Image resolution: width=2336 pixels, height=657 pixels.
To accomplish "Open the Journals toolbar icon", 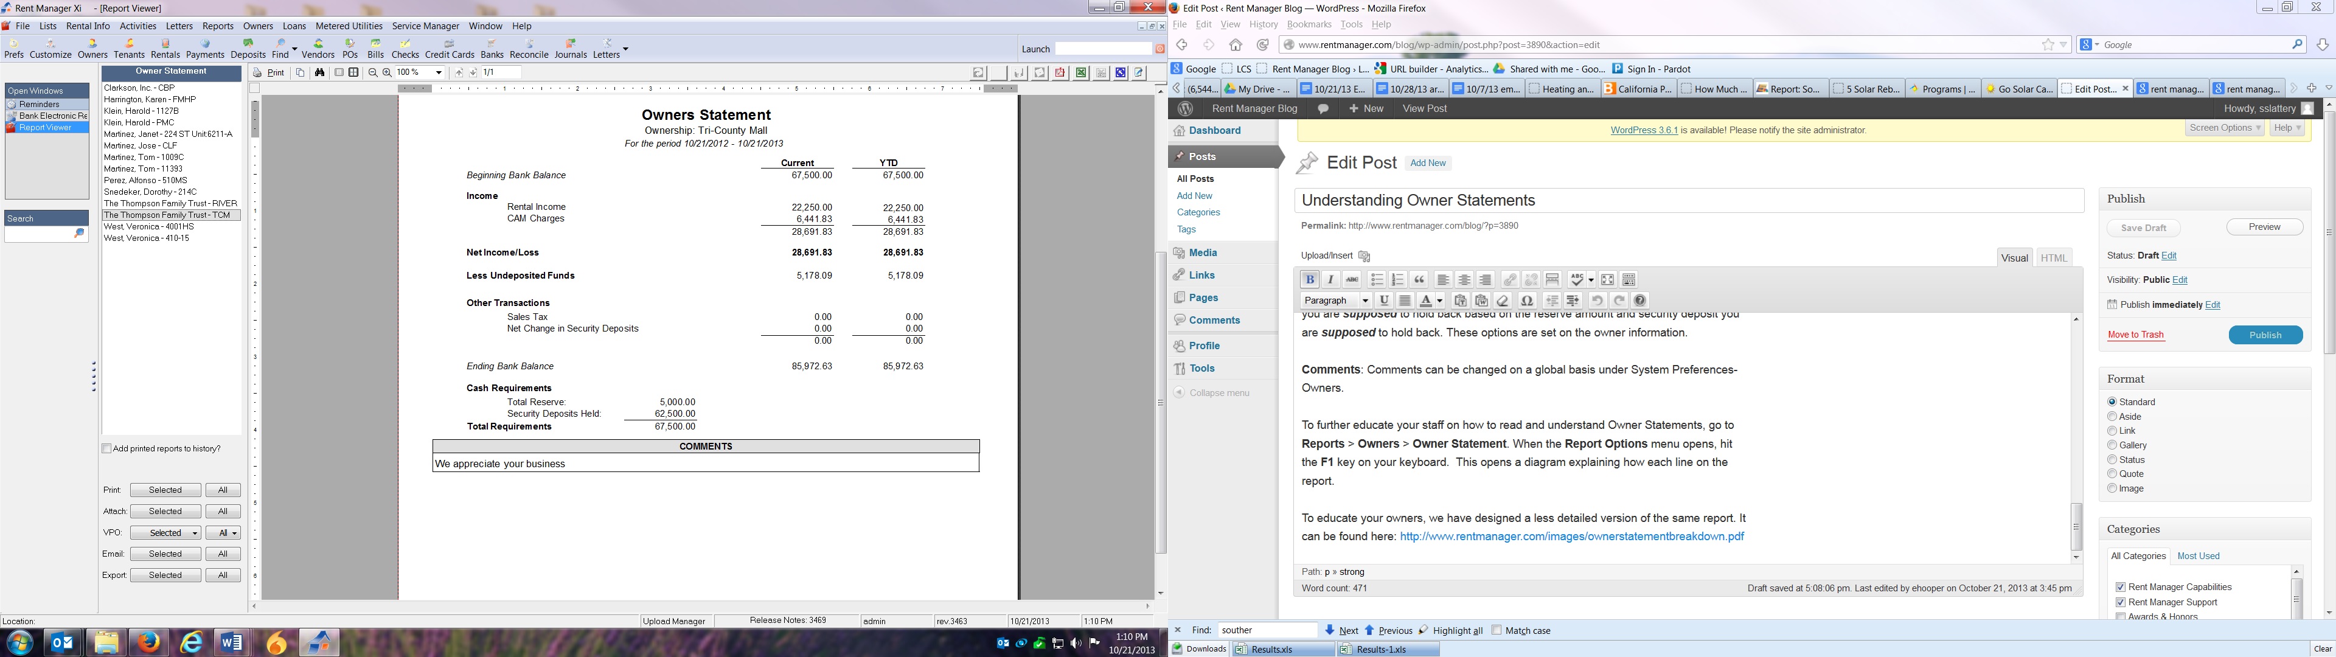I will pyautogui.click(x=571, y=49).
